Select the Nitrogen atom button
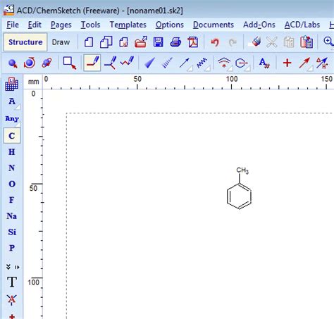Viewport: 334px width, 319px height. click(12, 168)
